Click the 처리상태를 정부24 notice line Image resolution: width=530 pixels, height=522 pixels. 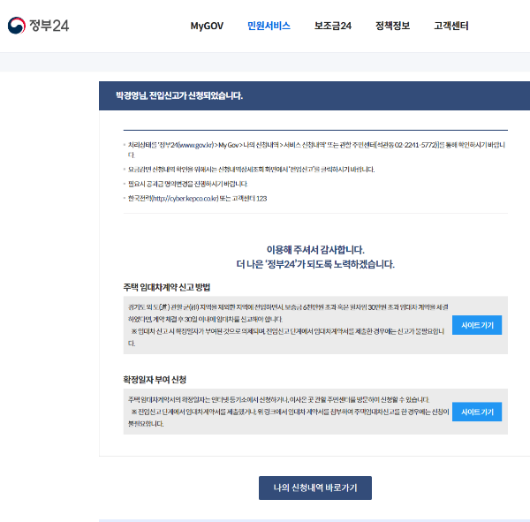316,150
